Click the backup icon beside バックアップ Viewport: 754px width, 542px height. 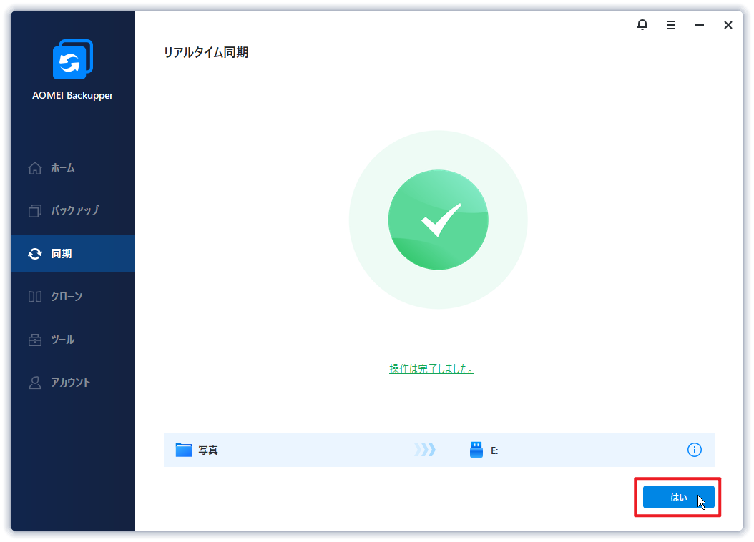click(34, 211)
